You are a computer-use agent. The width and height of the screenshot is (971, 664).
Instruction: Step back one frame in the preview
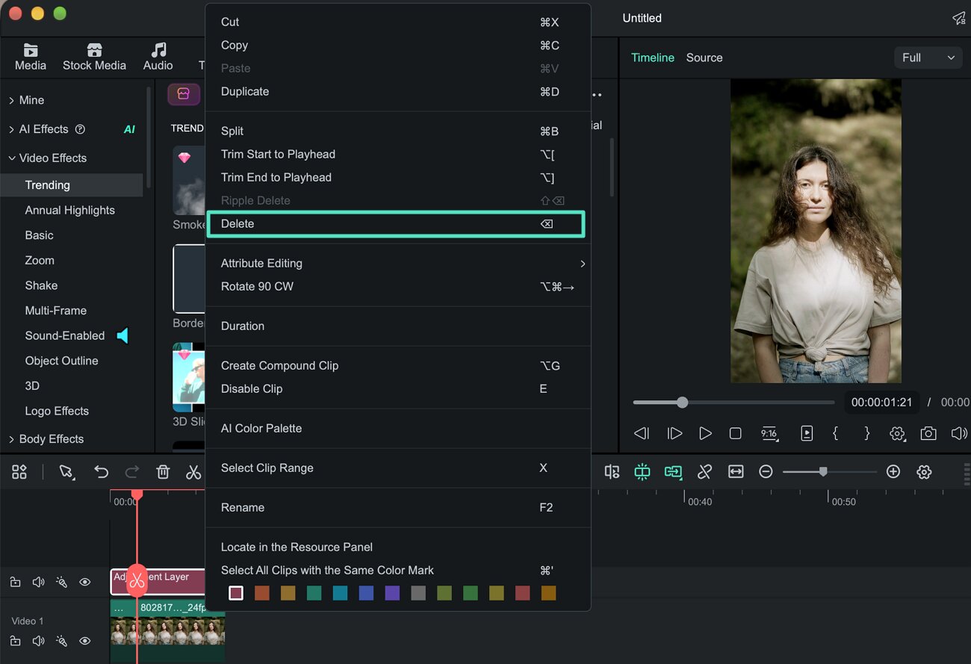click(x=641, y=433)
